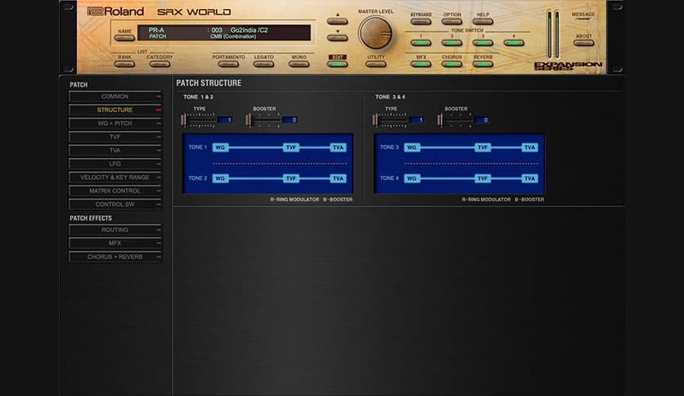
Task: Toggle Tone Switch 3
Action: pyautogui.click(x=483, y=43)
